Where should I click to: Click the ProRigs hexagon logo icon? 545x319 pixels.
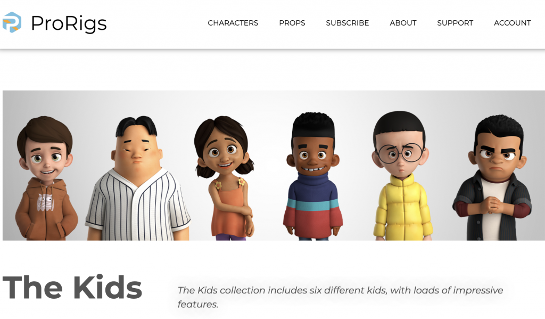click(12, 22)
